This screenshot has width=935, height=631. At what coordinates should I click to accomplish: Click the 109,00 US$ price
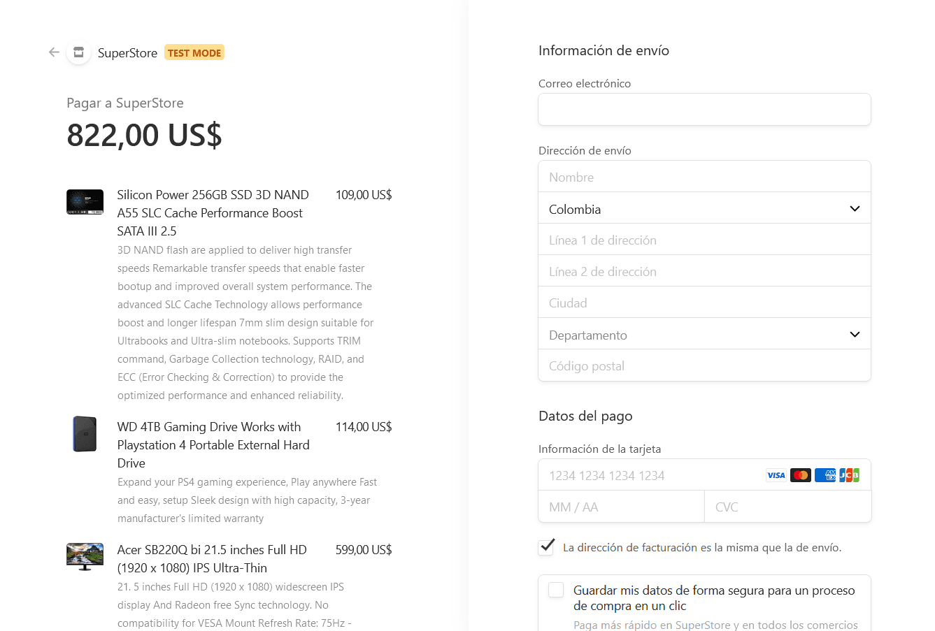(x=364, y=195)
